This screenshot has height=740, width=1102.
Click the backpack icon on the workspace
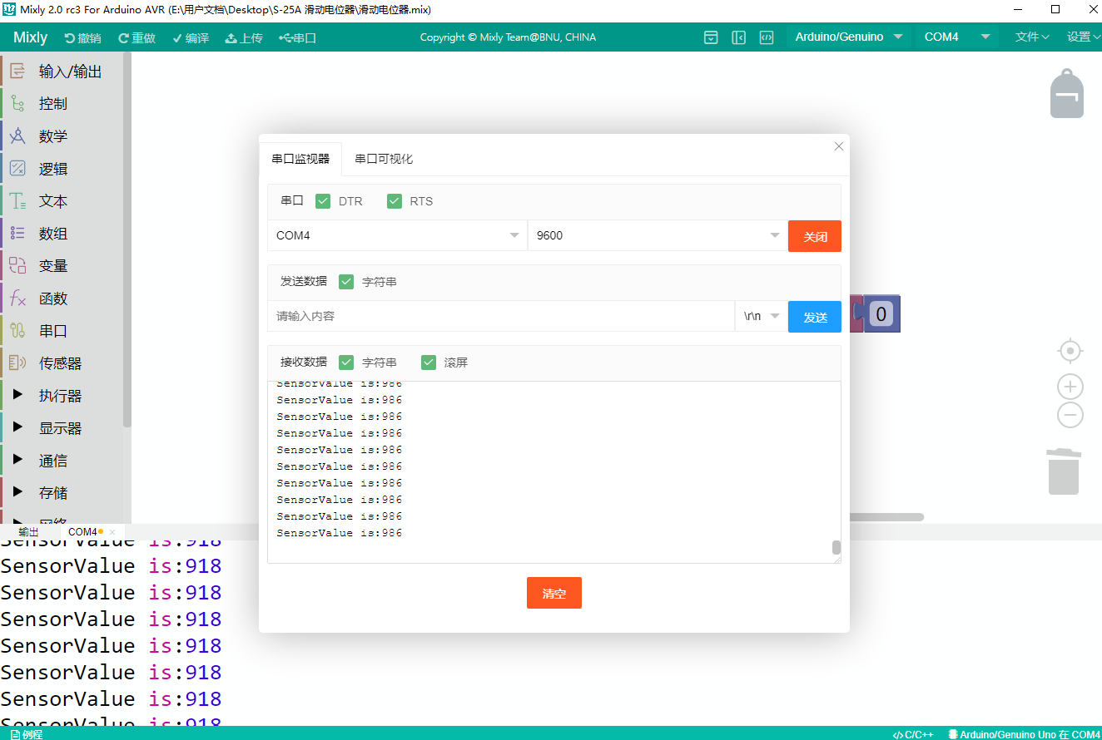(1066, 94)
